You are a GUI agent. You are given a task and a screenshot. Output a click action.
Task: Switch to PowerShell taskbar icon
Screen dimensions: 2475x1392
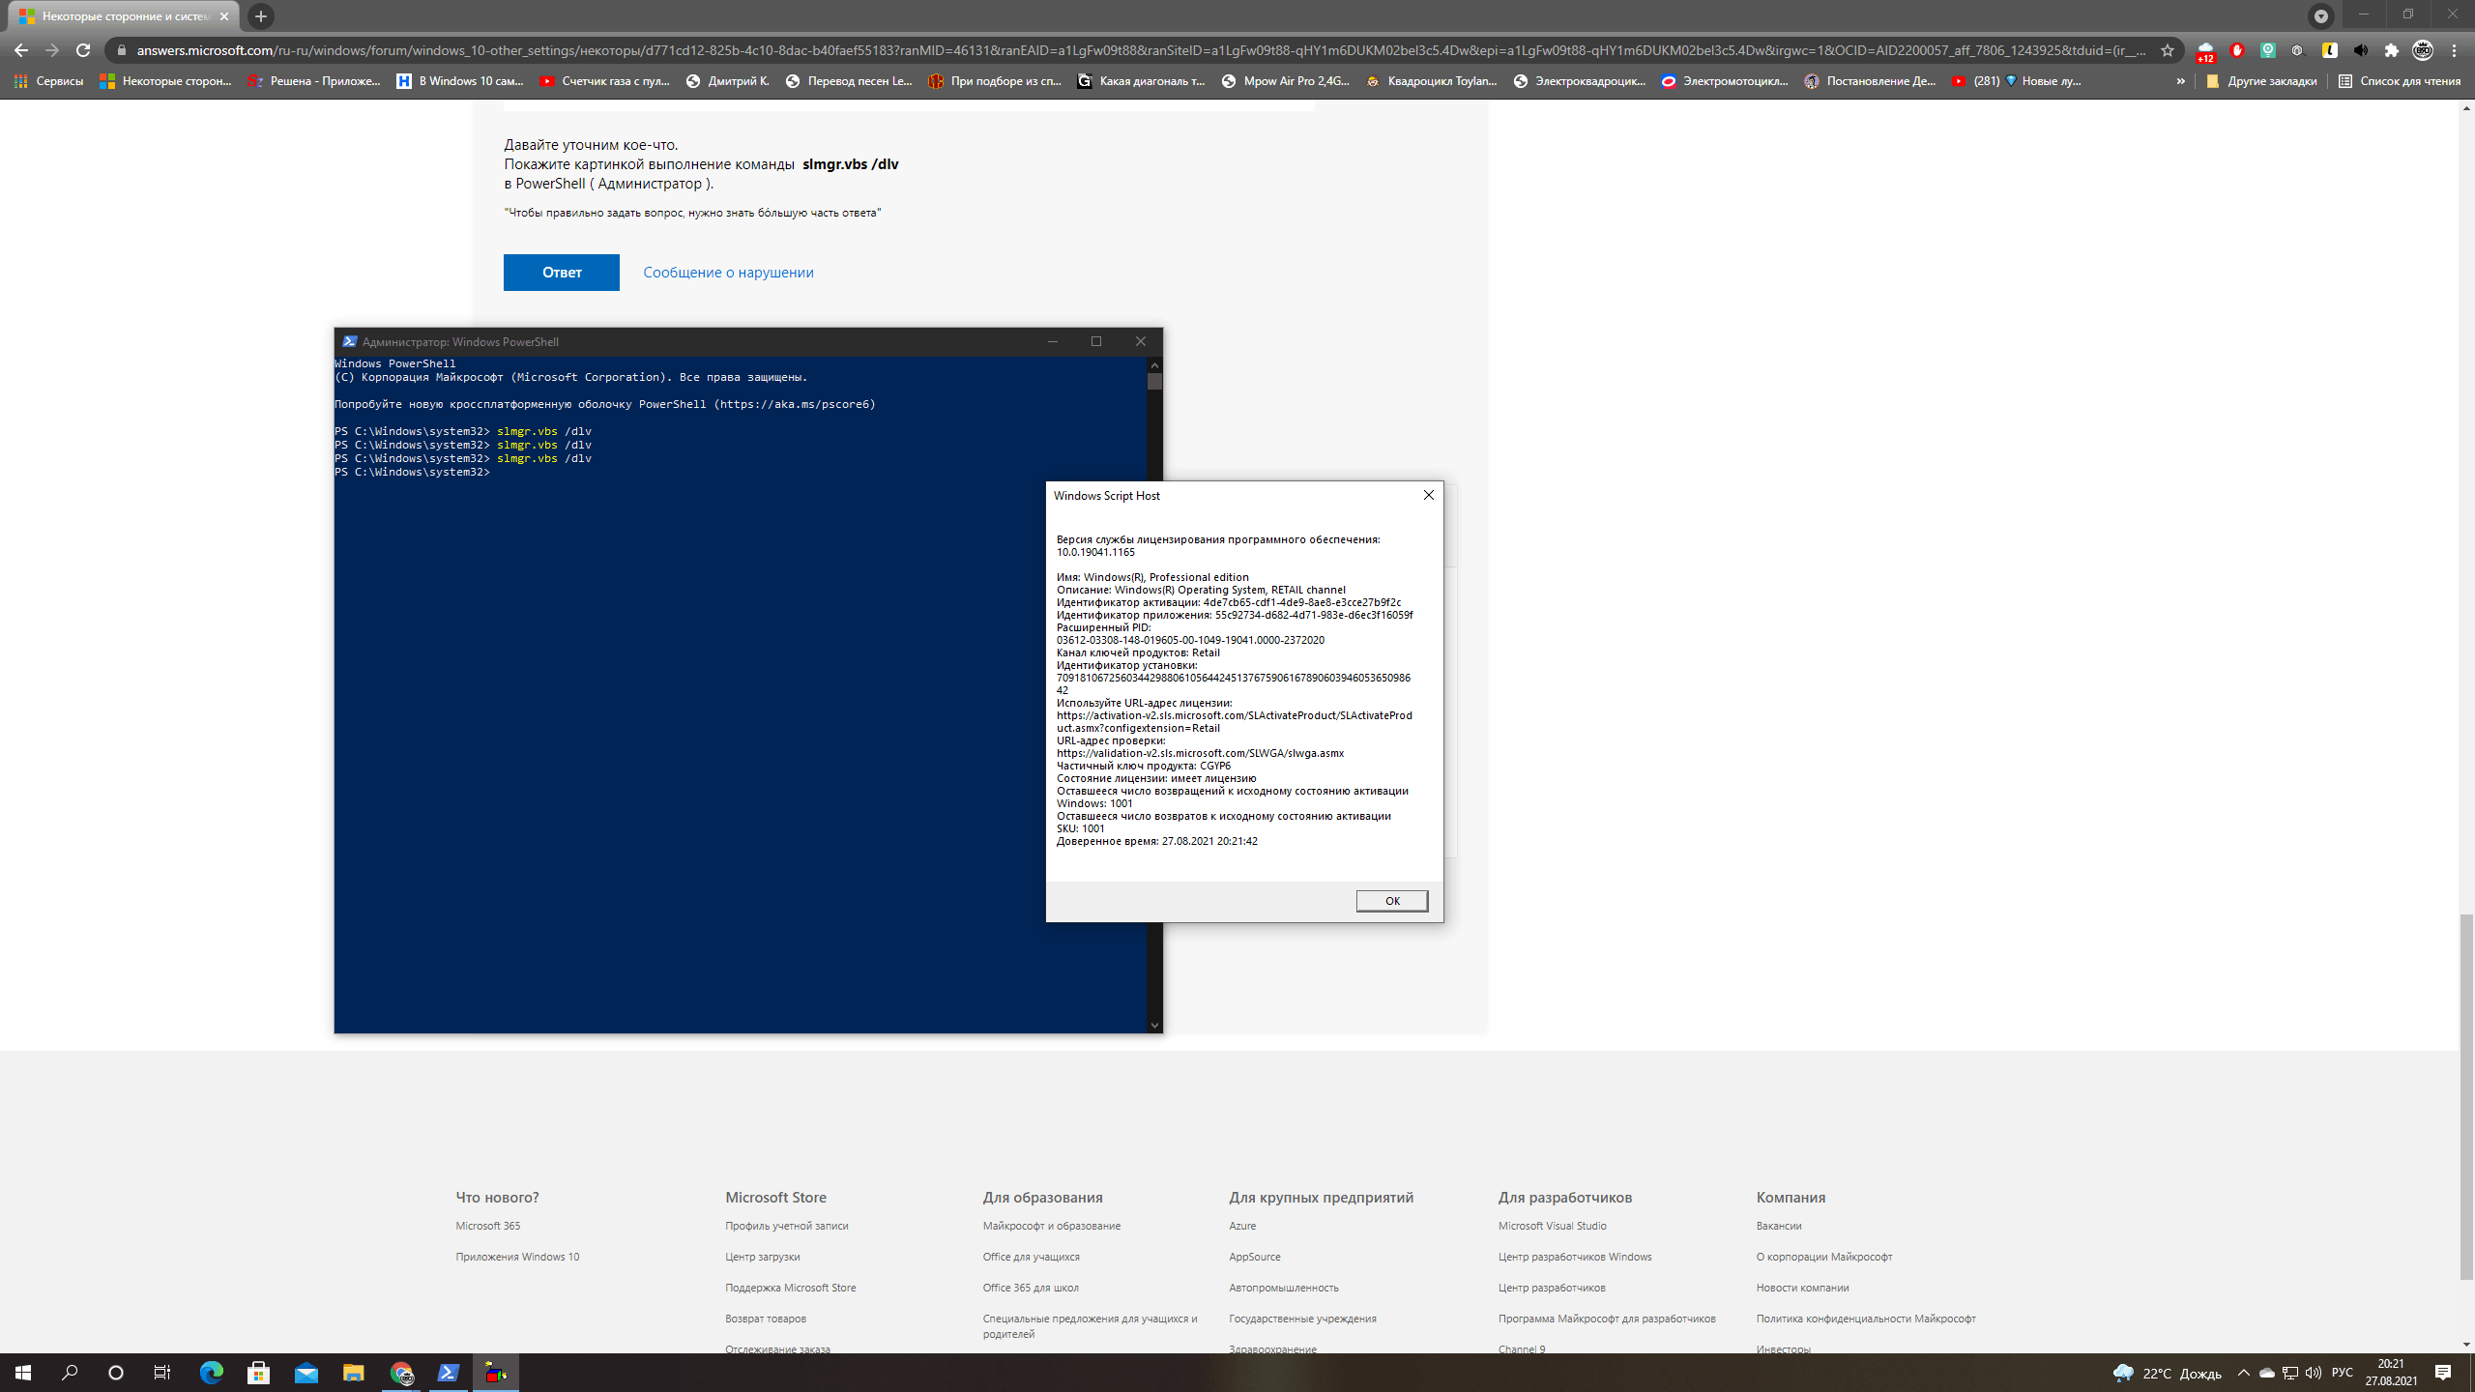tap(449, 1373)
